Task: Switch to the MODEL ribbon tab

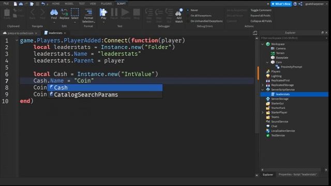Action: (x=69, y=4)
